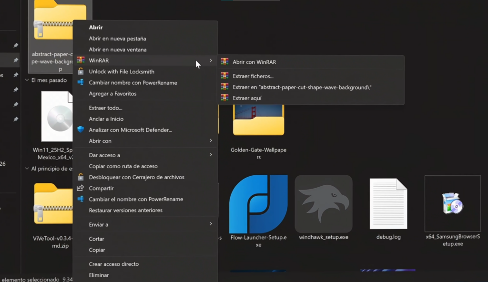Click the windhawk_setup.exe file name
This screenshot has width=488, height=282.
(x=324, y=237)
